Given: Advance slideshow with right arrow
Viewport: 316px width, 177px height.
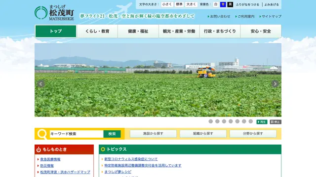Looking at the screenshot, I should pos(275,84).
